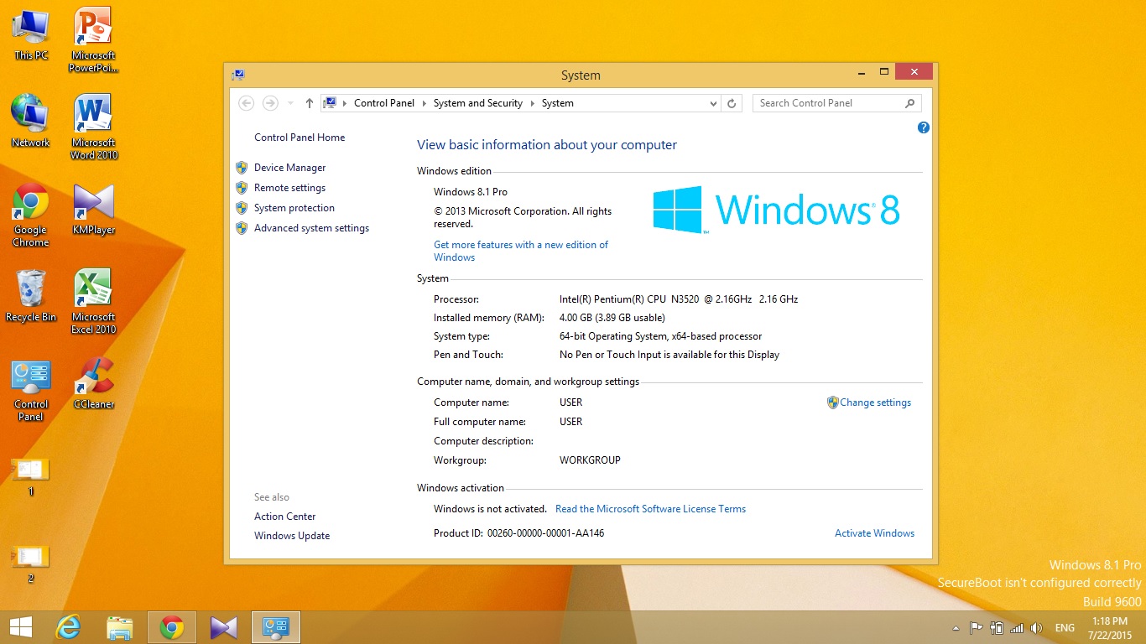Click the Search Control Panel field
The width and height of the screenshot is (1146, 644).
(828, 103)
